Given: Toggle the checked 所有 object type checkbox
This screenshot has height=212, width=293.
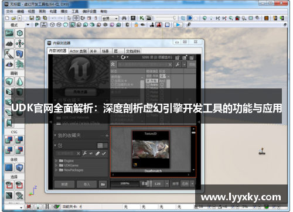Looking at the screenshot, I should pyautogui.click(x=148, y=81).
